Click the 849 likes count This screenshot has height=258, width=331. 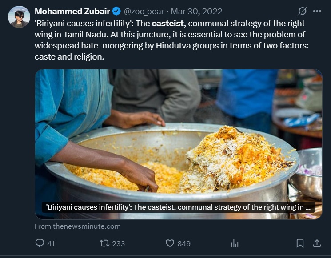point(184,243)
